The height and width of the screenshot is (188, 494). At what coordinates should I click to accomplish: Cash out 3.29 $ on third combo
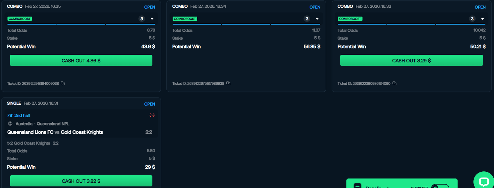point(411,61)
